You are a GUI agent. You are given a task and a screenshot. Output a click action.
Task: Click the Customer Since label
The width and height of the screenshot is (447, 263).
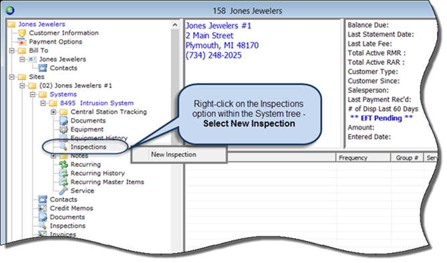coord(374,81)
